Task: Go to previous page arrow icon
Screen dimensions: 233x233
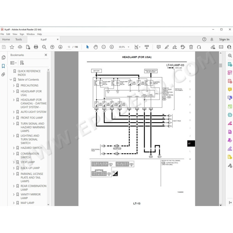Action: tap(52, 47)
